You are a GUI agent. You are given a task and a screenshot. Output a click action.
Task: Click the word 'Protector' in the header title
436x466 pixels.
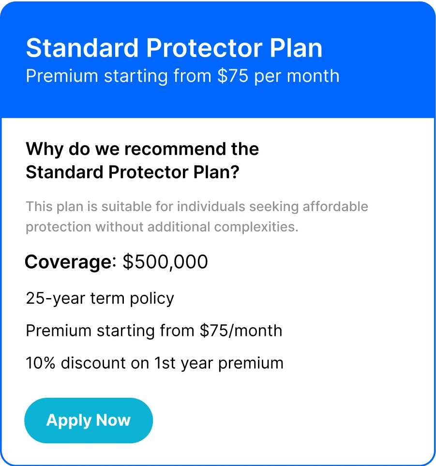[204, 48]
